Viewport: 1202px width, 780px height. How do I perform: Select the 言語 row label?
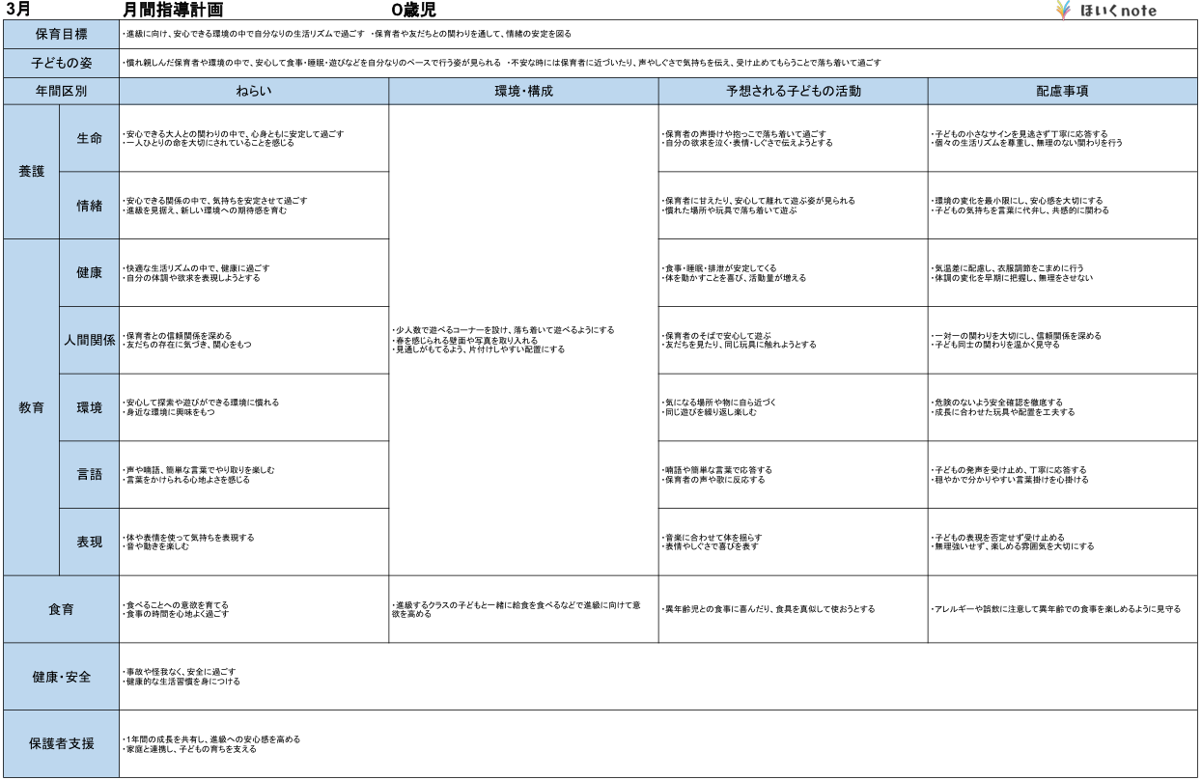tap(90, 475)
